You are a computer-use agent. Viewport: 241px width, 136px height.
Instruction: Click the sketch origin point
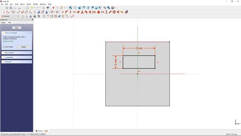click(137, 74)
